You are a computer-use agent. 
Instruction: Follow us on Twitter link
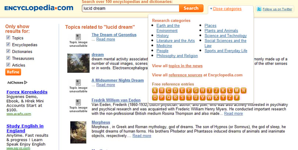coord(277,9)
